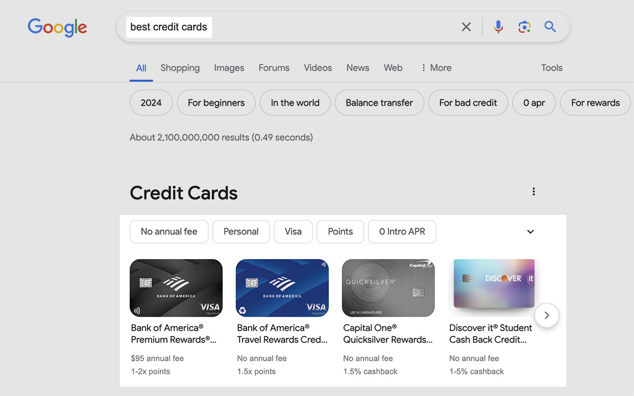634x396 pixels.
Task: Toggle the 0 Intro APR filter
Action: pos(402,232)
